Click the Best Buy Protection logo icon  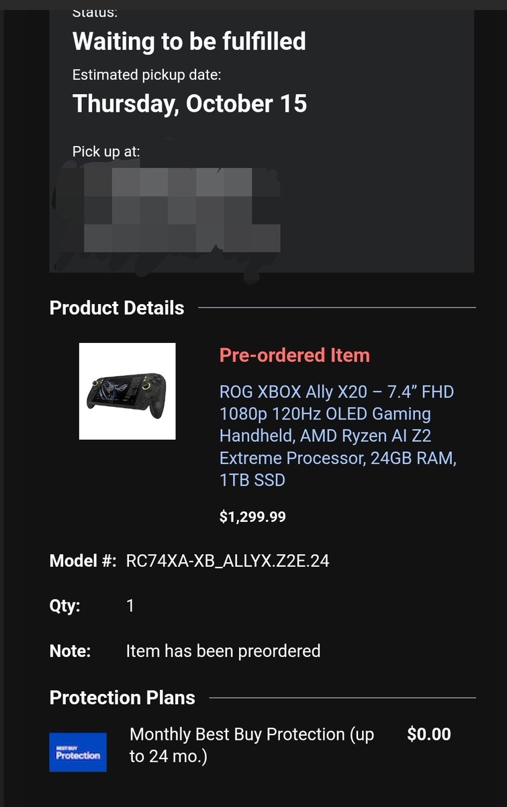pos(78,753)
